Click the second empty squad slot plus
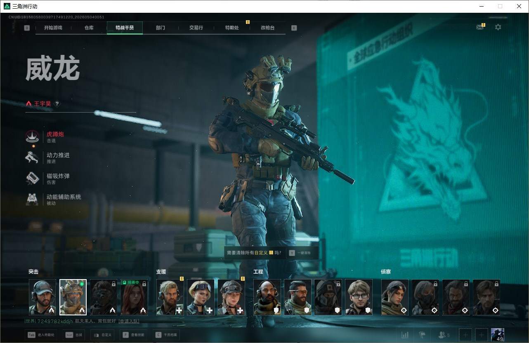Screen dimensions: 529x343 pos(481,335)
